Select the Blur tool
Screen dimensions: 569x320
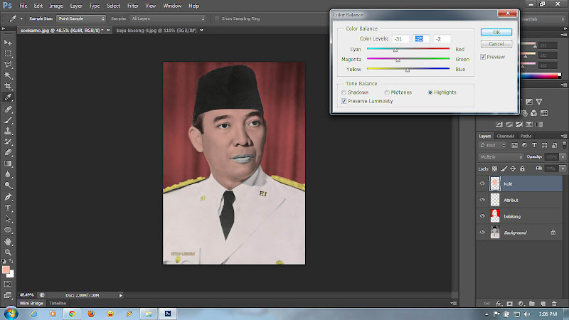tap(8, 174)
